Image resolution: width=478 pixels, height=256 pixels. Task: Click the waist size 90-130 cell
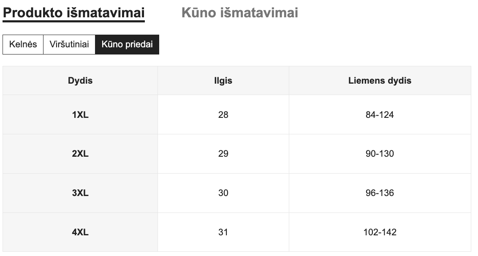tap(380, 154)
